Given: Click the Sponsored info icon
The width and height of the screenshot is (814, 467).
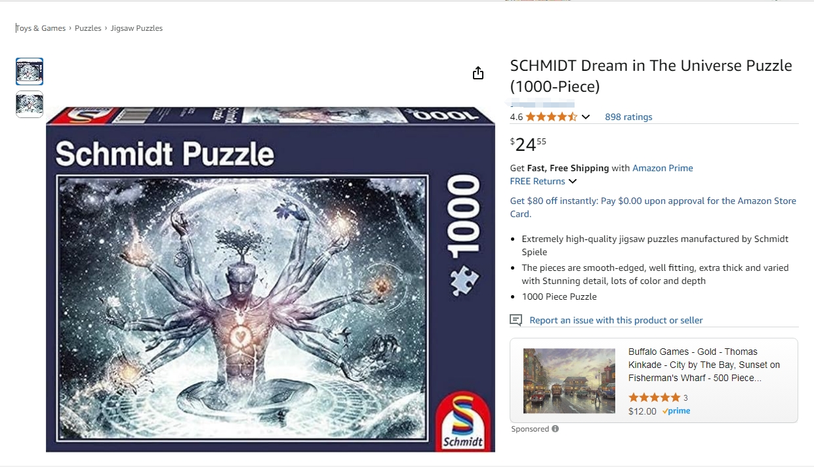Looking at the screenshot, I should [556, 429].
